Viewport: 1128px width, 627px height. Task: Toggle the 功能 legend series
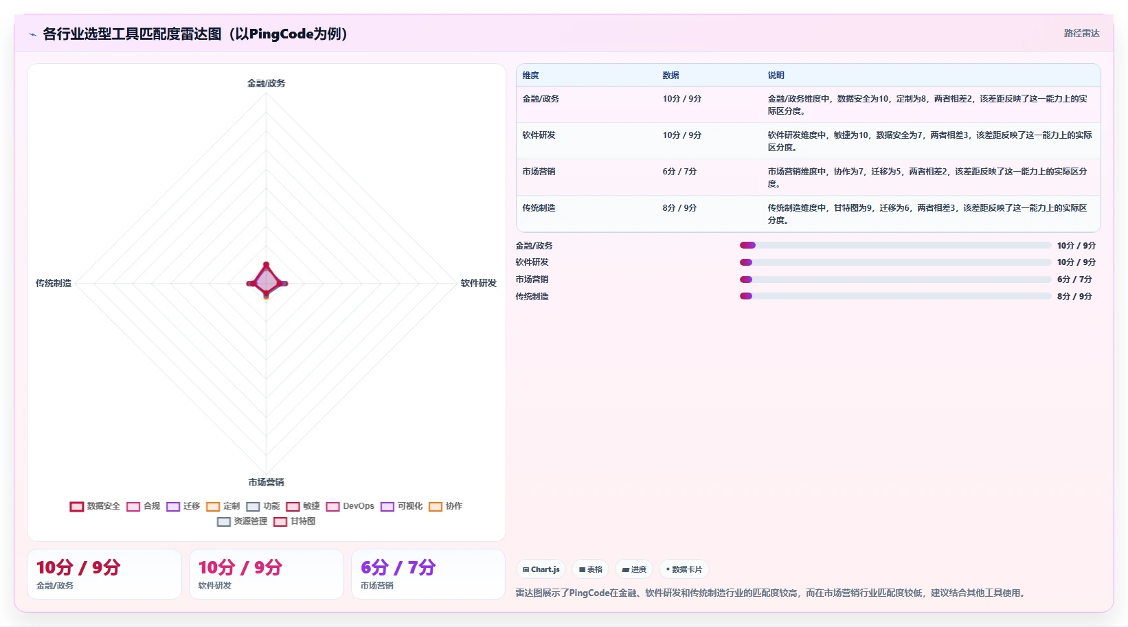tap(263, 506)
